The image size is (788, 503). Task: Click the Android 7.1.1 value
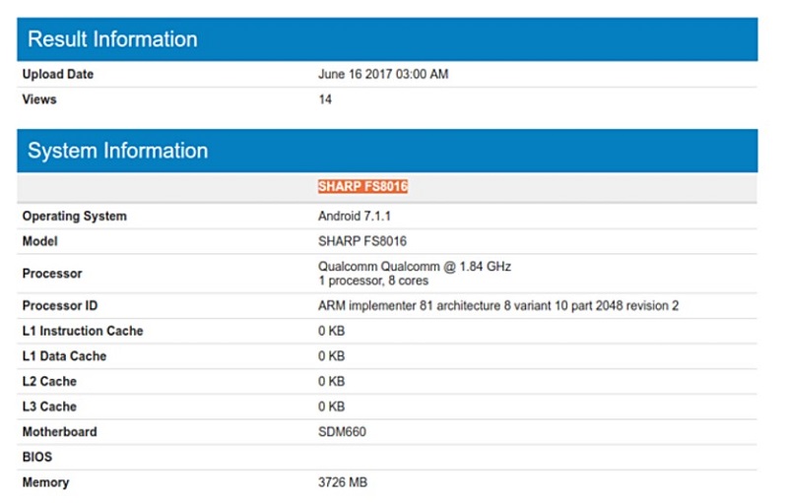pyautogui.click(x=355, y=217)
